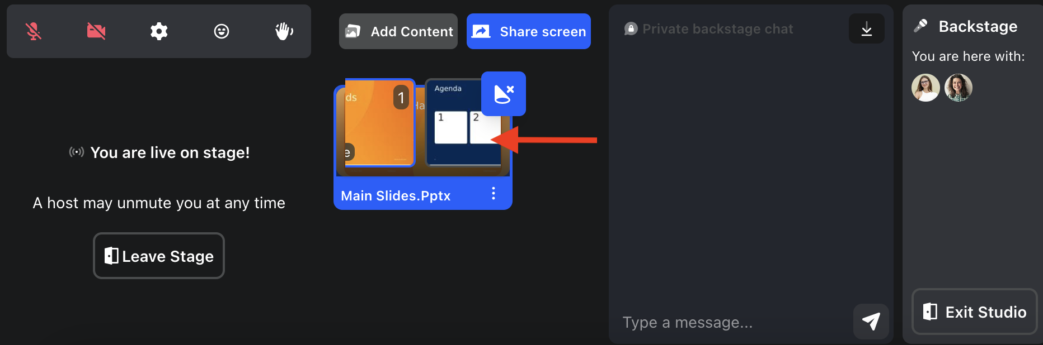The width and height of the screenshot is (1043, 345).
Task: Stop presenting slides with spotlight-off icon
Action: click(504, 94)
